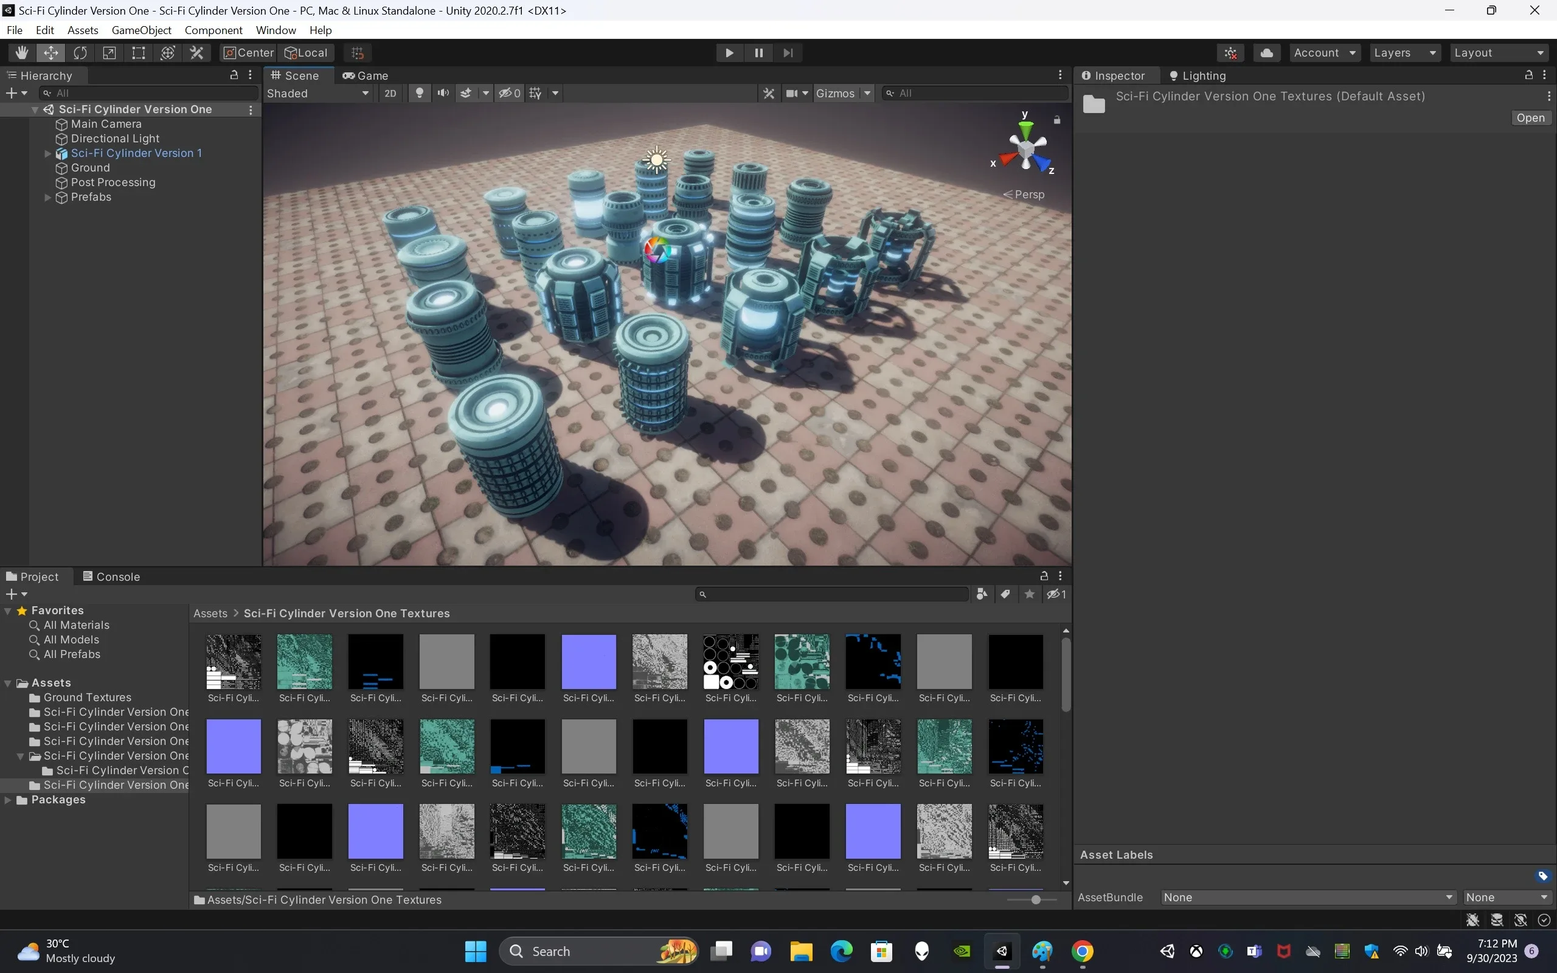1557x973 pixels.
Task: Select the Move tool
Action: [51, 52]
